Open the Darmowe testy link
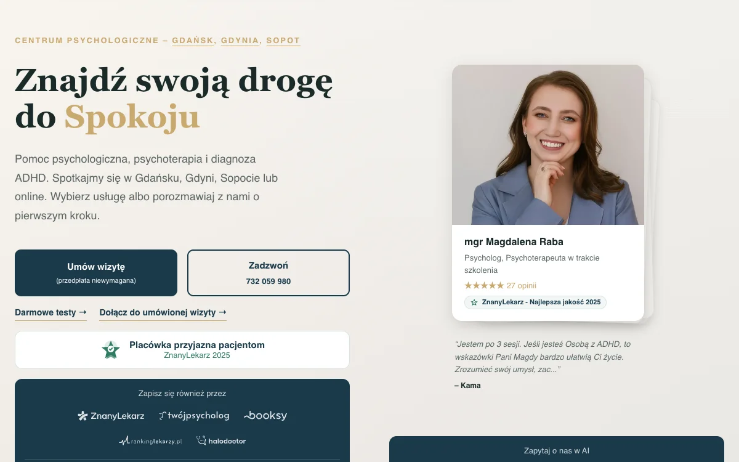This screenshot has width=739, height=462. coord(50,313)
